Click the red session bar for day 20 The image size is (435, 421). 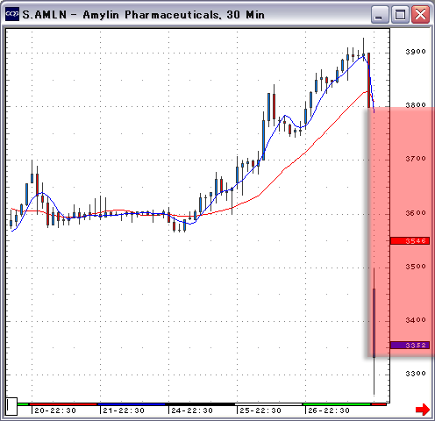coord(63,404)
